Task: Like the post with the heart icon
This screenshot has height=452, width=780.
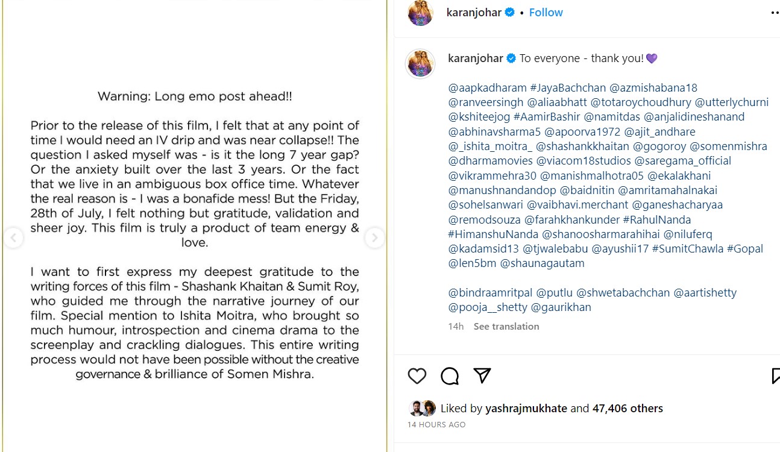Action: pyautogui.click(x=417, y=376)
